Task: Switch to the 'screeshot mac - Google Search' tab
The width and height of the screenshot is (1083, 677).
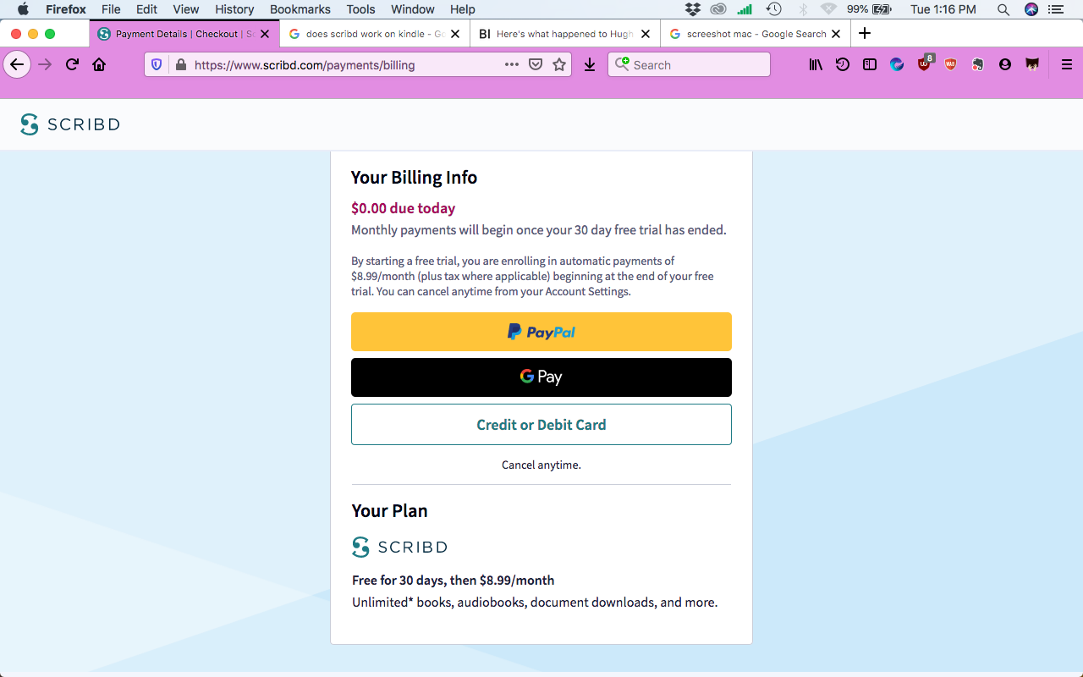Action: pos(755,34)
